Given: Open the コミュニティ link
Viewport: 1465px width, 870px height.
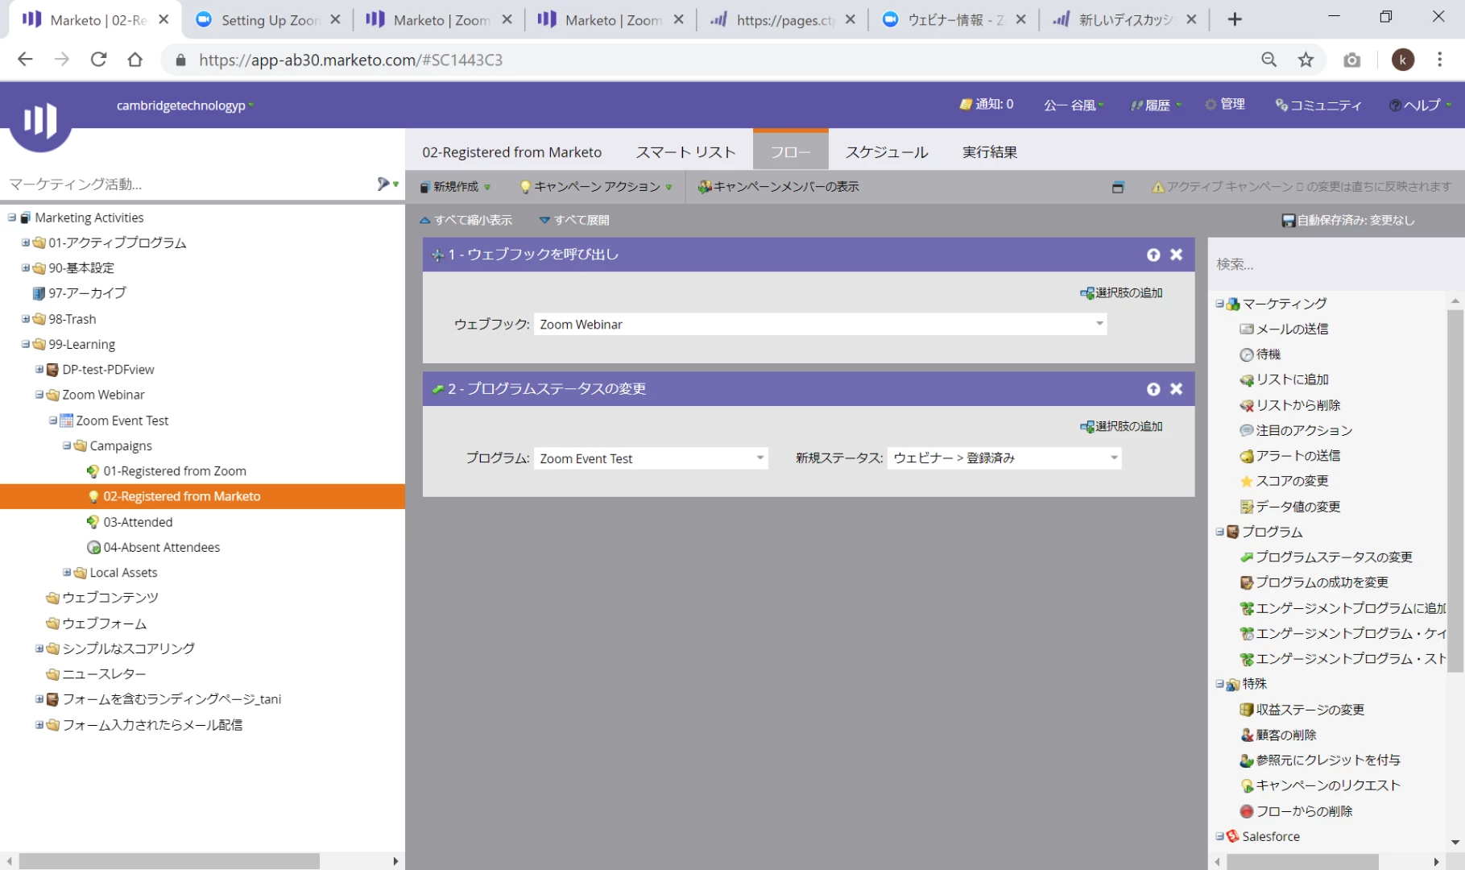Looking at the screenshot, I should [1318, 106].
